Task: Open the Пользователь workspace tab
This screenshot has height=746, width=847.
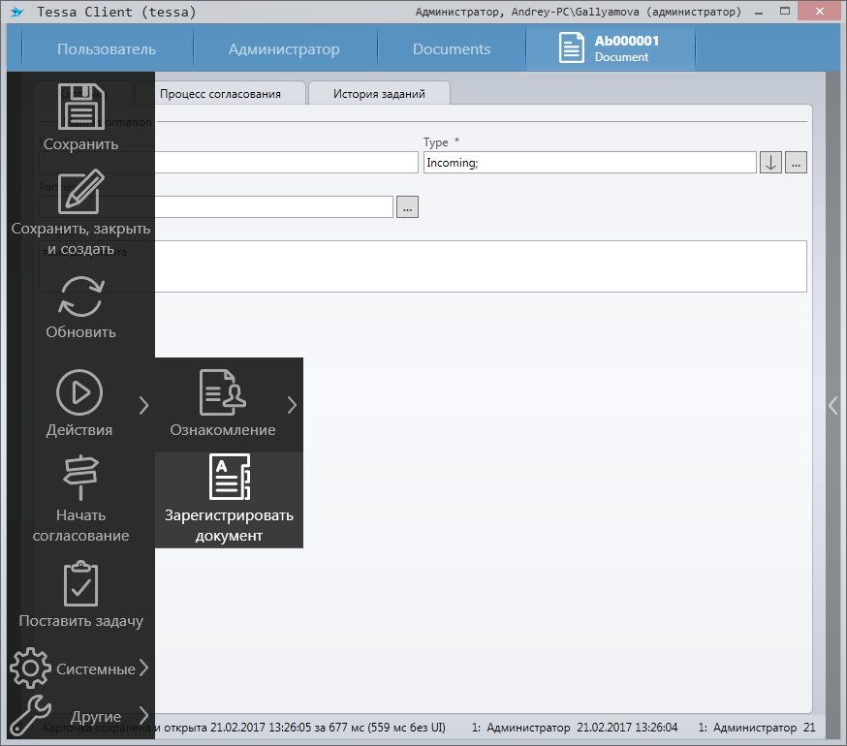Action: coord(107,49)
